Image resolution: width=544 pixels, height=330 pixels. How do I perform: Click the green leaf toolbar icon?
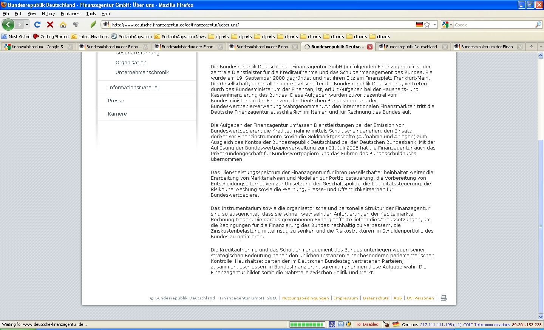(93, 25)
